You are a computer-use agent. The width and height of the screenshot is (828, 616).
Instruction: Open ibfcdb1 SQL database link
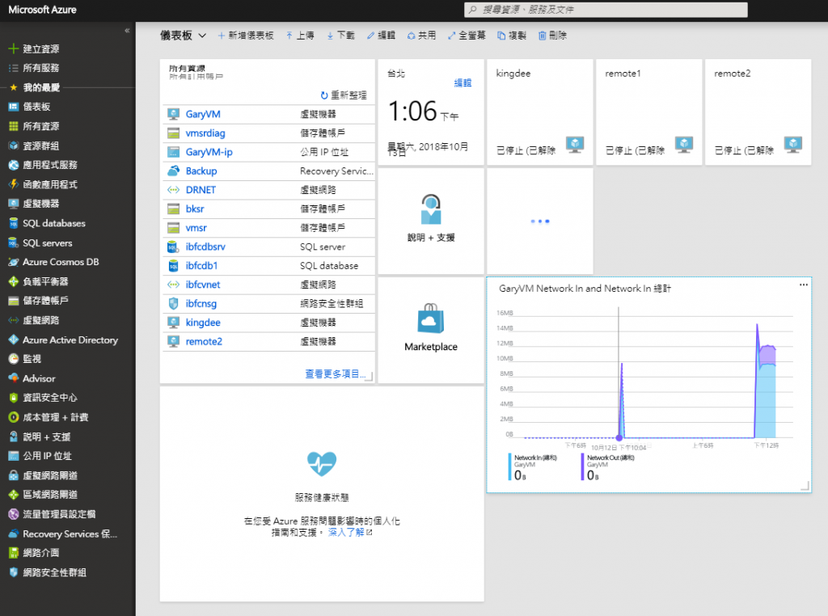(x=201, y=265)
